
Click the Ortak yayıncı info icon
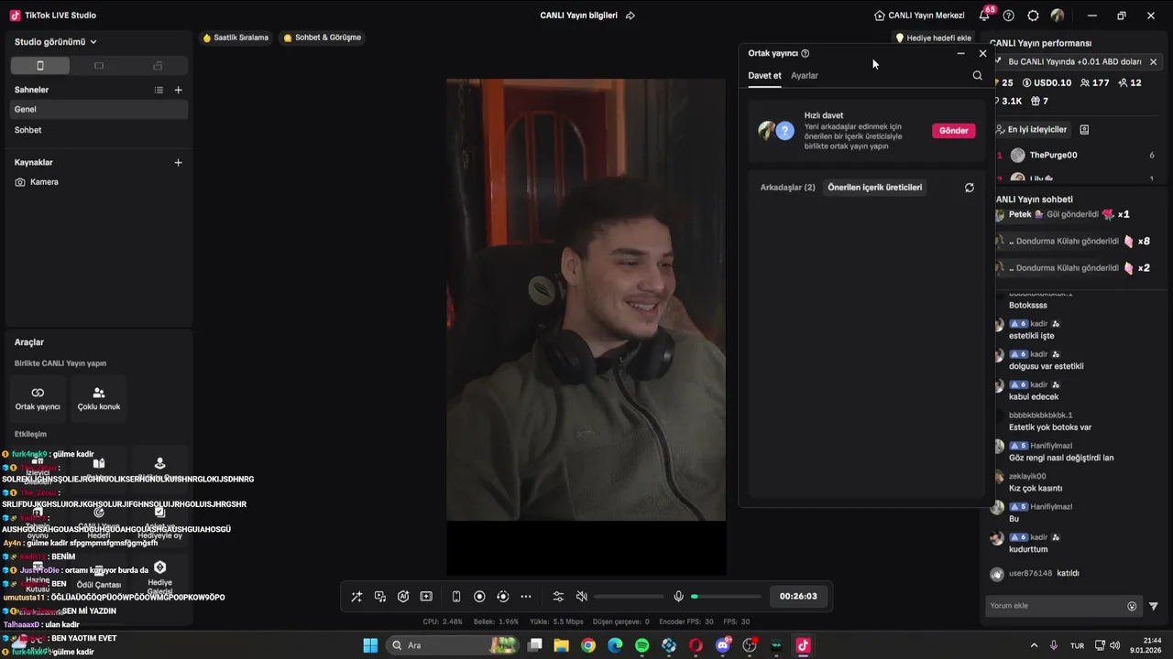pyautogui.click(x=805, y=53)
